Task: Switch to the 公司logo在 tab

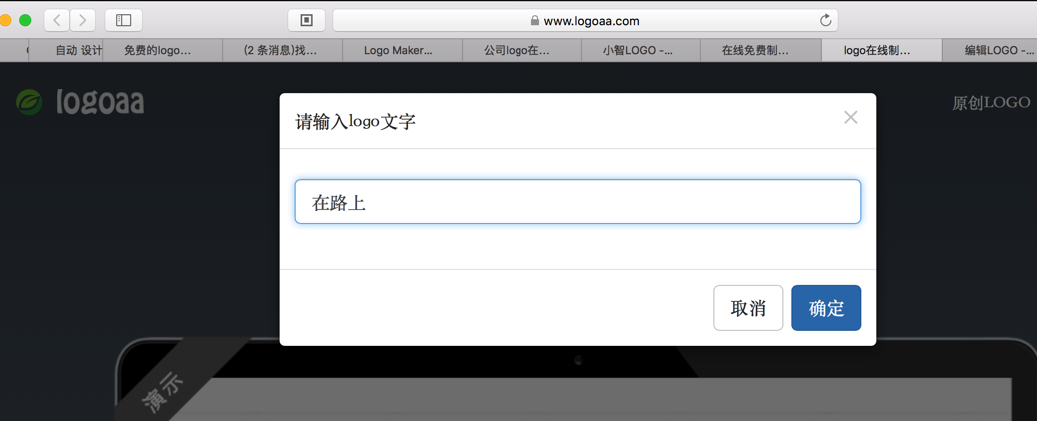Action: pyautogui.click(x=521, y=50)
